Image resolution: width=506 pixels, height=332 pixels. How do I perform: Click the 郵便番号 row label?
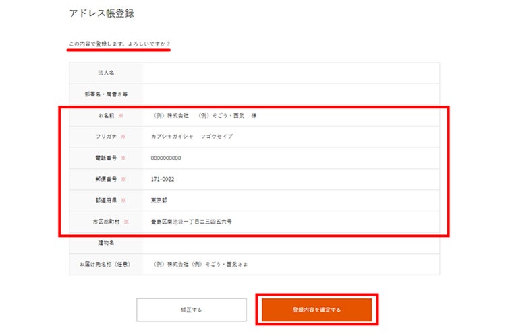click(x=106, y=179)
